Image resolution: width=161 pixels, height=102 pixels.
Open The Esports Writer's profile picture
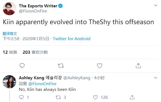pos(9,9)
